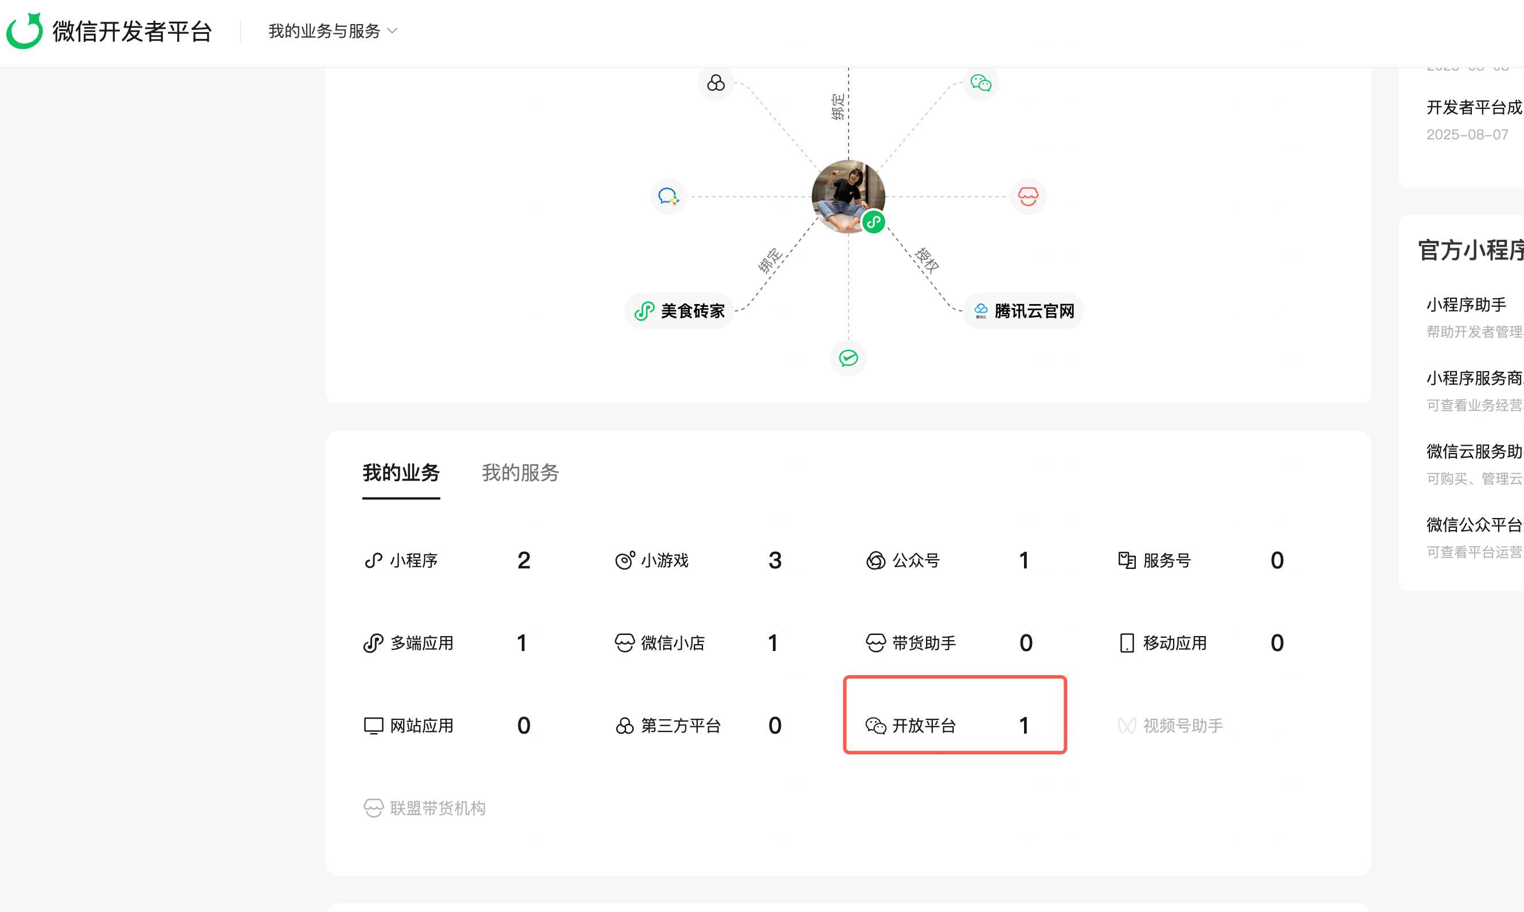Click the 移动应用 phone icon
This screenshot has height=912, width=1524.
1127,643
